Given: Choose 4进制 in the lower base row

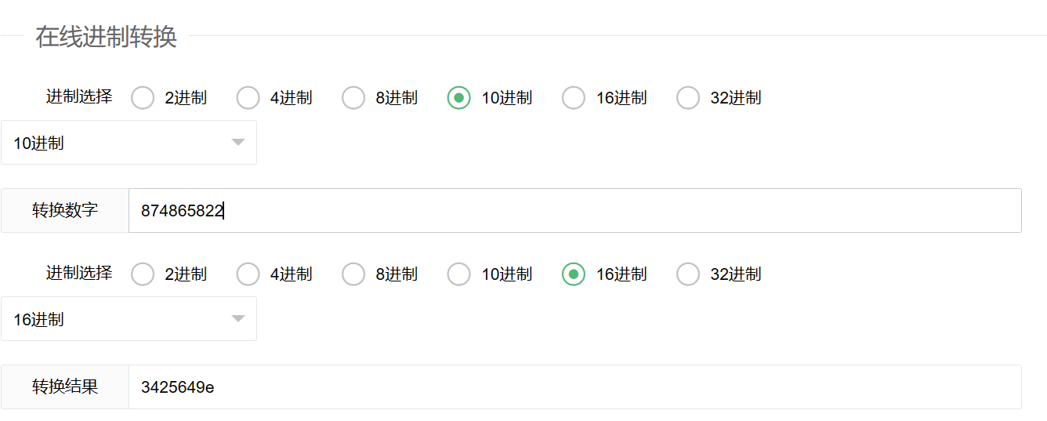Looking at the screenshot, I should tap(248, 274).
